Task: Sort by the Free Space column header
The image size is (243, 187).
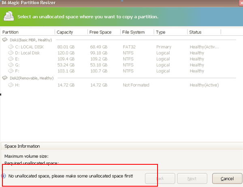Action: point(100,32)
